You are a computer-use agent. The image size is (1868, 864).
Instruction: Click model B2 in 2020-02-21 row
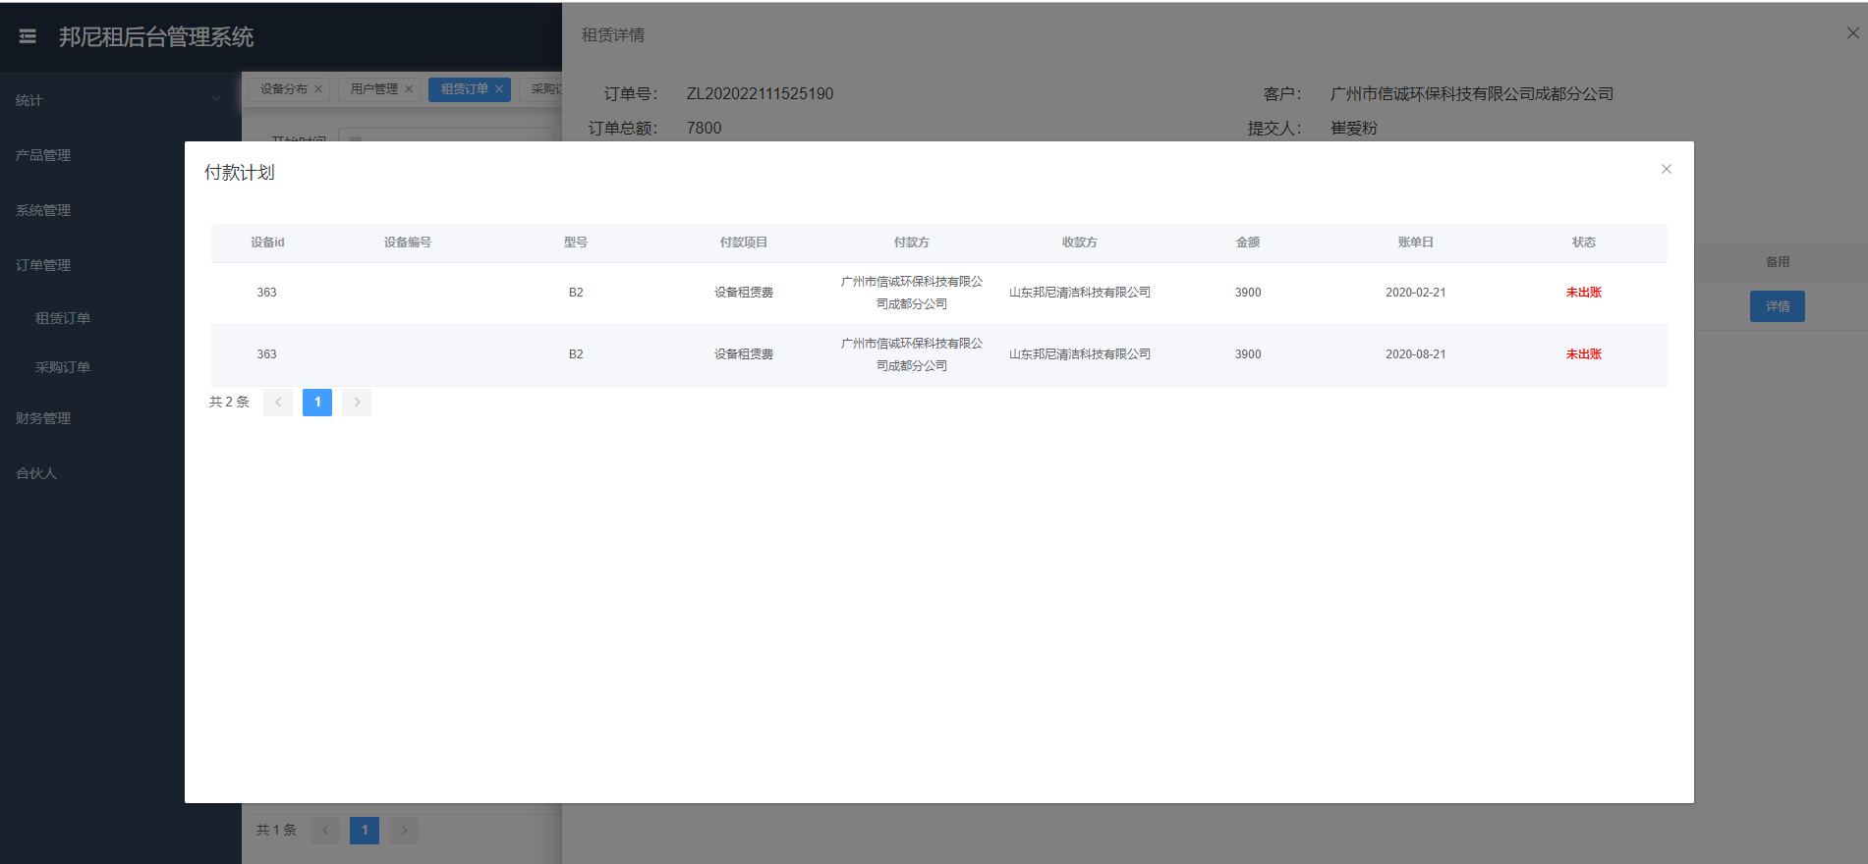[x=576, y=293]
